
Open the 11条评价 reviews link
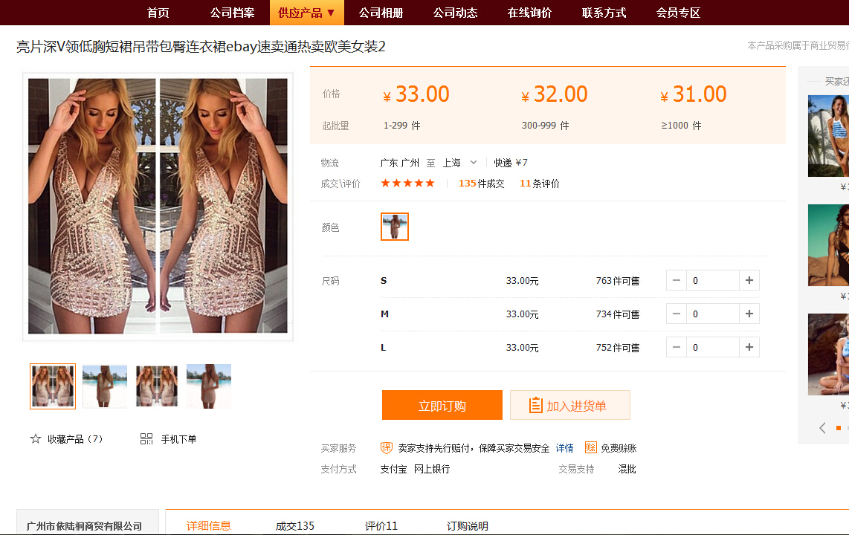[540, 184]
